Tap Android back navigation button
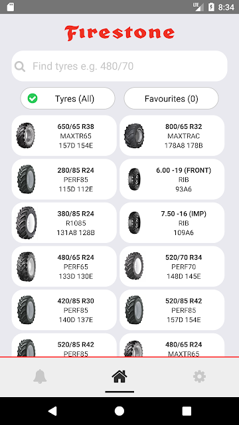The width and height of the screenshot is (239, 425). [x=52, y=411]
